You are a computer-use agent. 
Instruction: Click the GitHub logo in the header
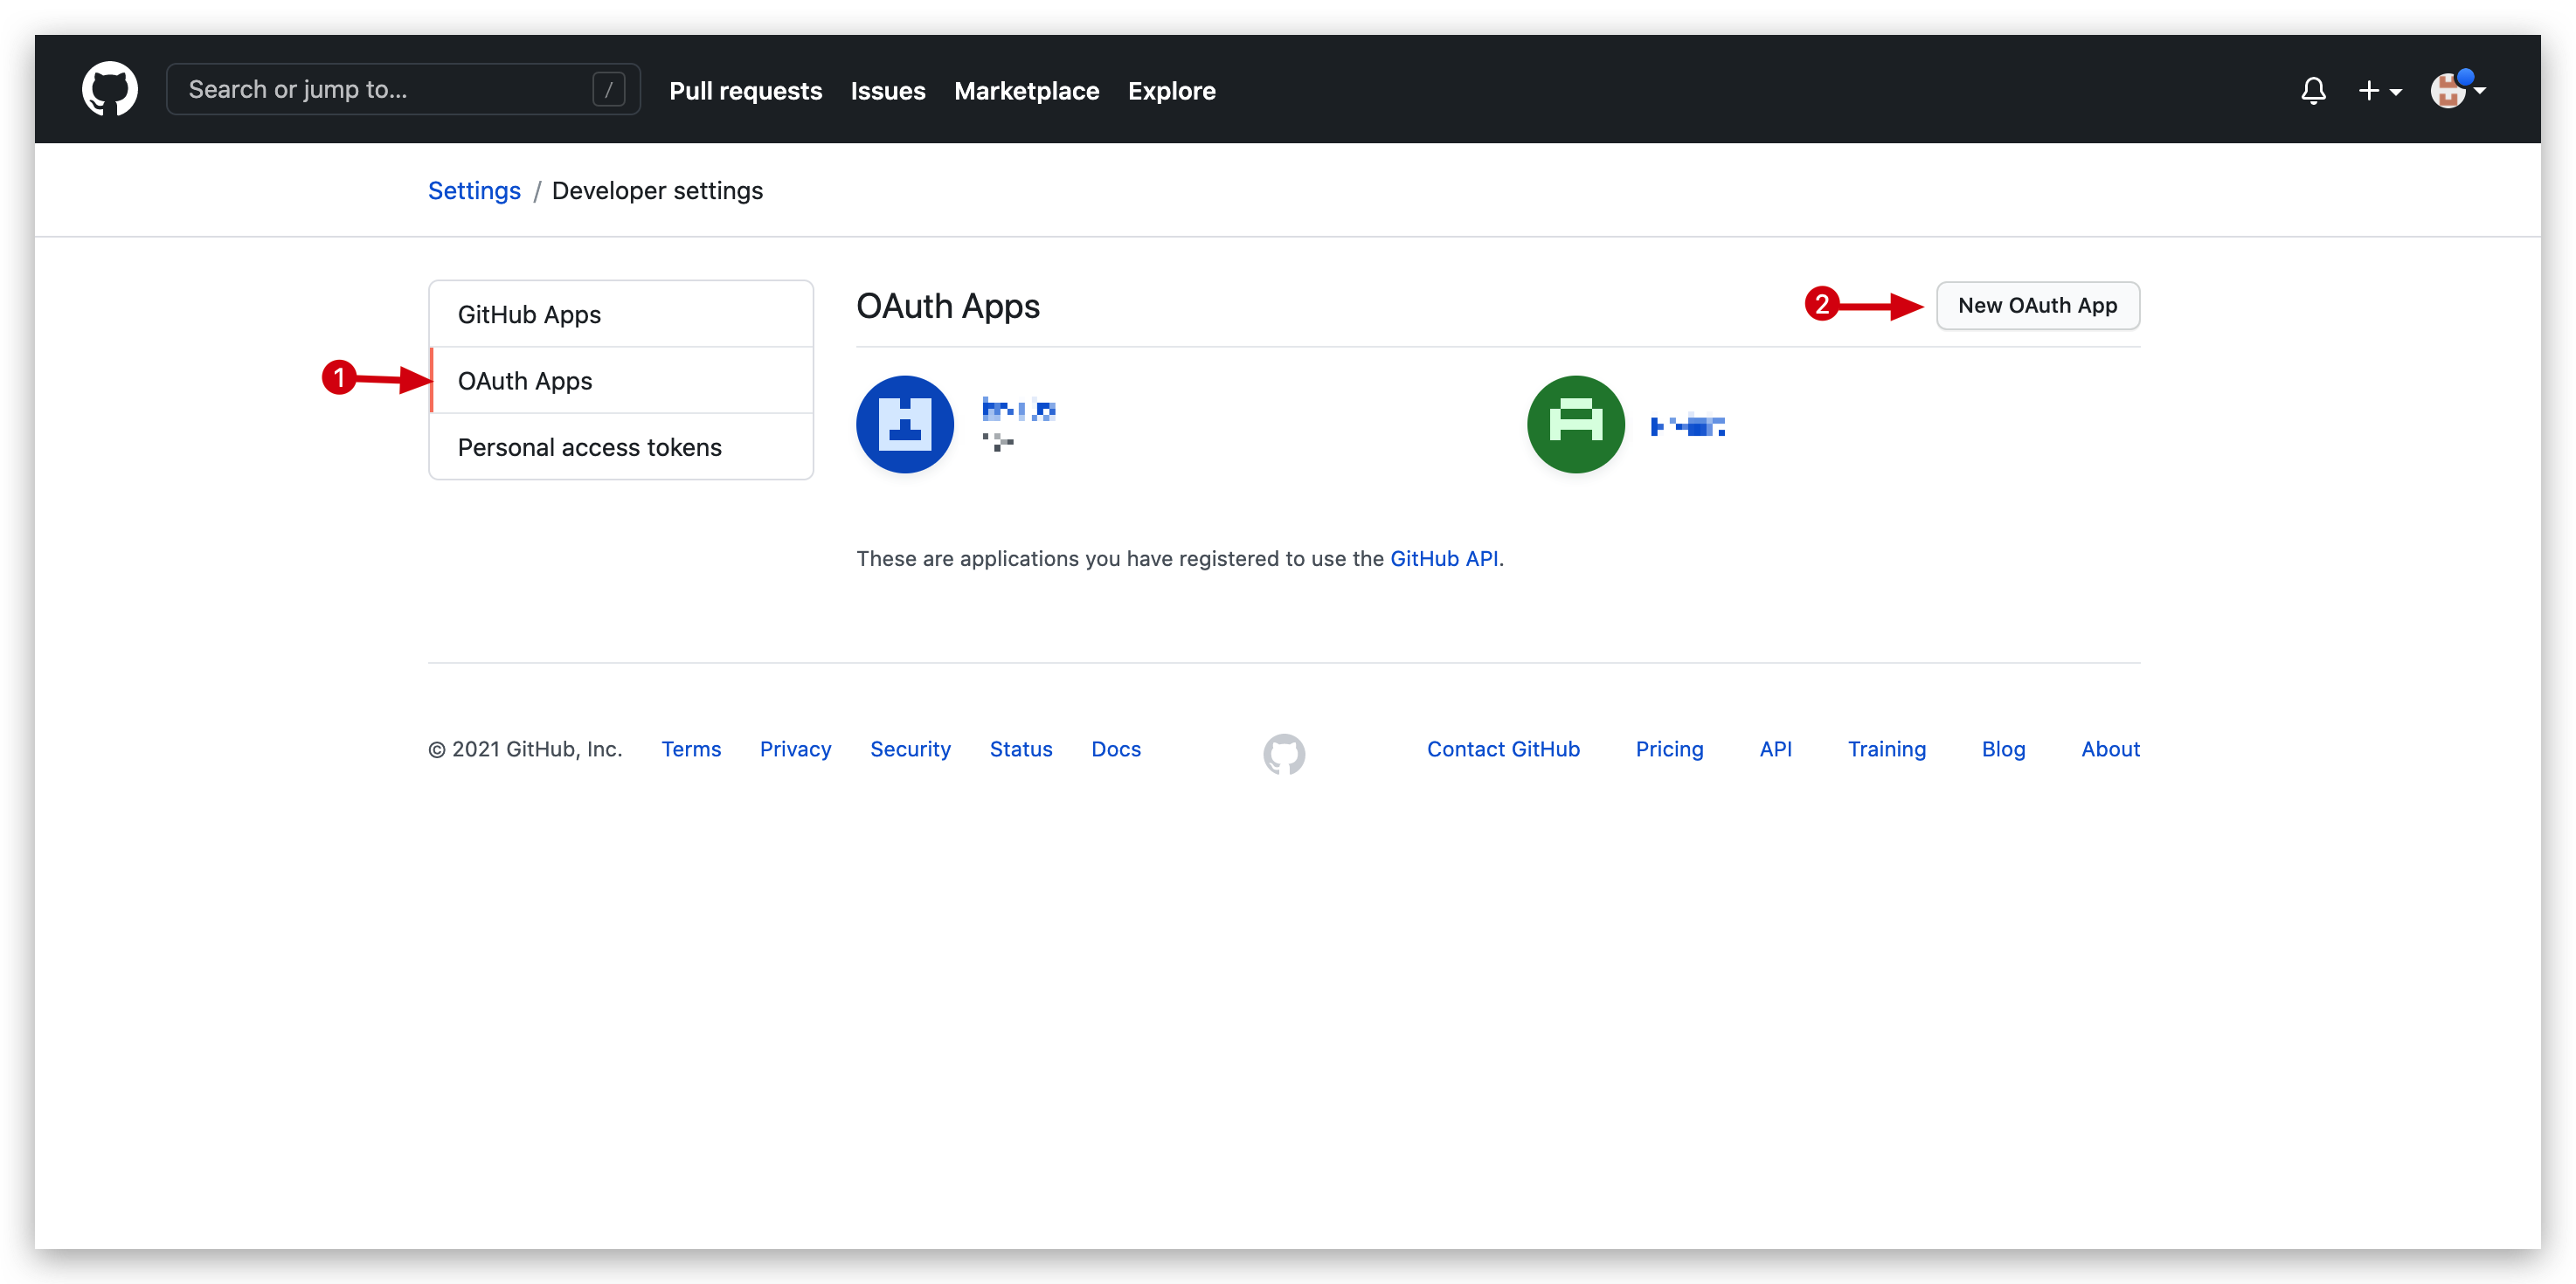pos(110,89)
